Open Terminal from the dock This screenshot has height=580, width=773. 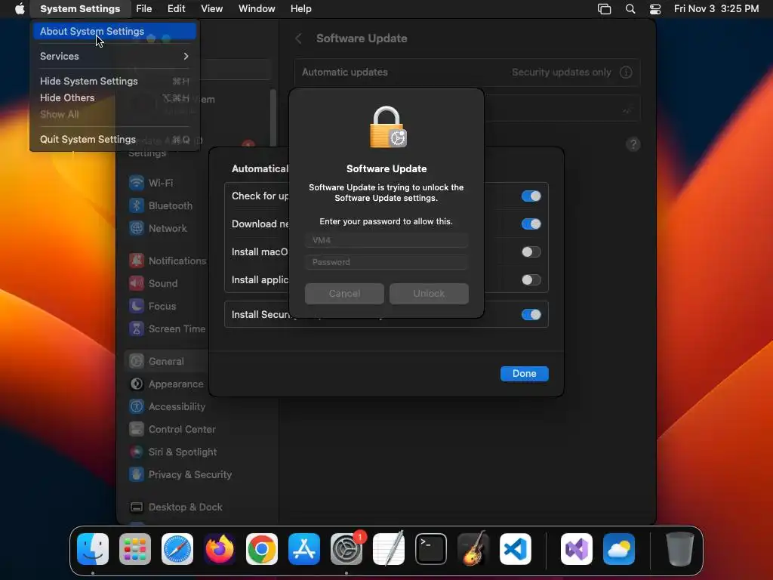[431, 549]
